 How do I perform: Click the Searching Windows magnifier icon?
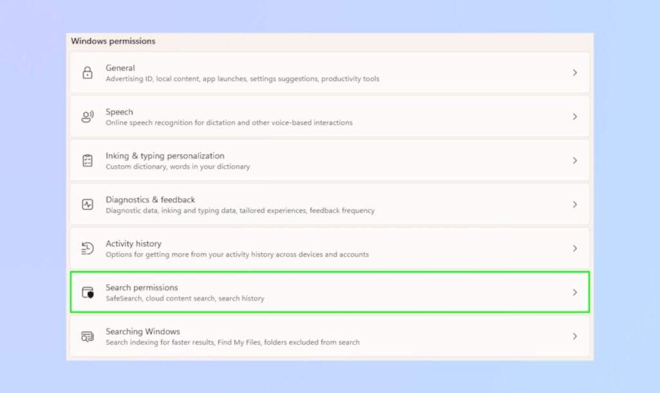(87, 336)
